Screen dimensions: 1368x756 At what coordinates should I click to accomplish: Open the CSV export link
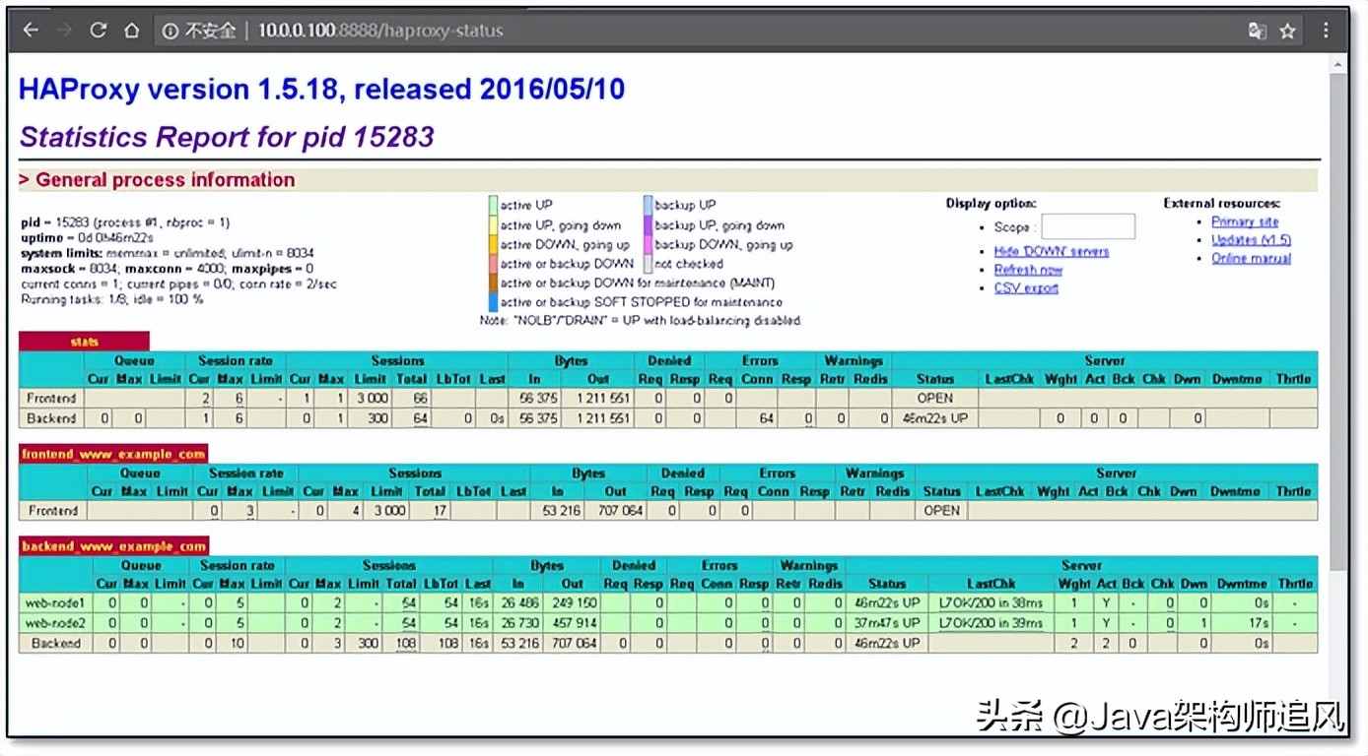1025,287
